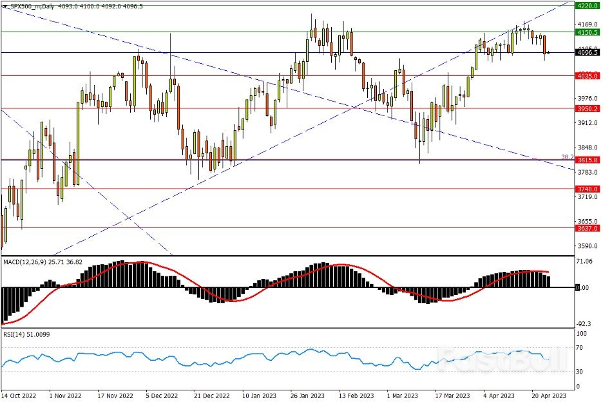Viewport: 603px width, 402px height.
Task: Click the 38.2 Fibonacci level label
Action: [x=567, y=157]
